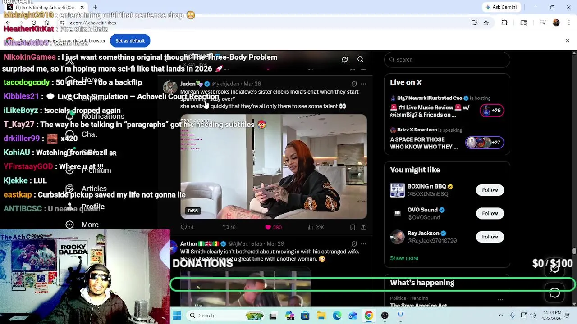Open a new browser tab
This screenshot has width=577, height=324.
[95, 7]
